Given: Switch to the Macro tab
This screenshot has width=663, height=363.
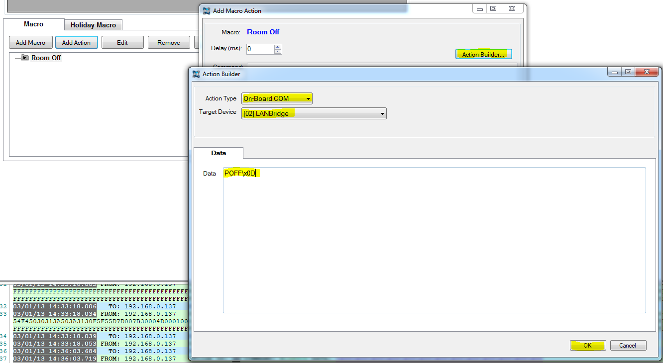Looking at the screenshot, I should click(x=33, y=24).
